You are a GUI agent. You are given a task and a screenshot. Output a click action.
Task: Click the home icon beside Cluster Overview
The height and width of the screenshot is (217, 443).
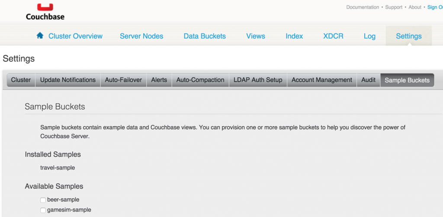pos(40,36)
